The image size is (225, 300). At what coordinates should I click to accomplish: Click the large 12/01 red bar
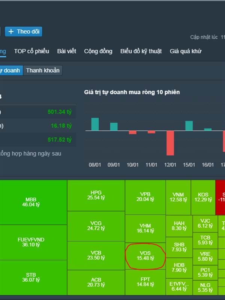click(x=170, y=143)
